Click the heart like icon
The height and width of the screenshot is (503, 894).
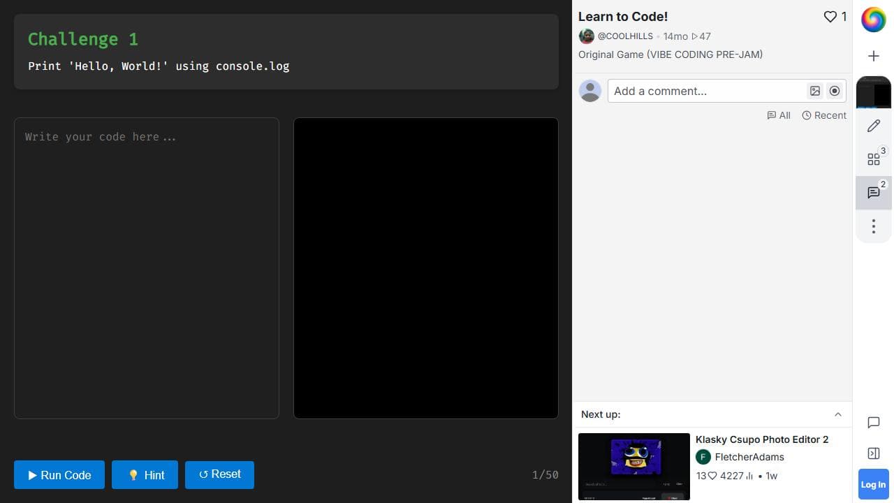click(830, 17)
